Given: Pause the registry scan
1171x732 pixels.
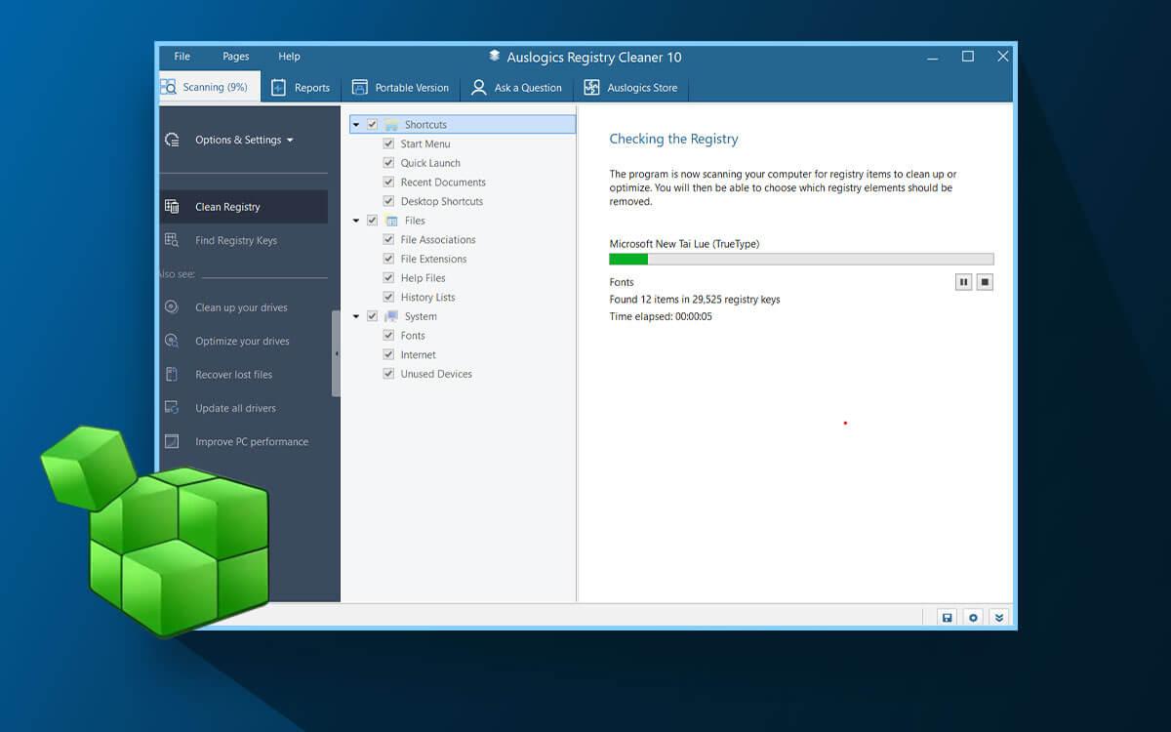Looking at the screenshot, I should (963, 282).
